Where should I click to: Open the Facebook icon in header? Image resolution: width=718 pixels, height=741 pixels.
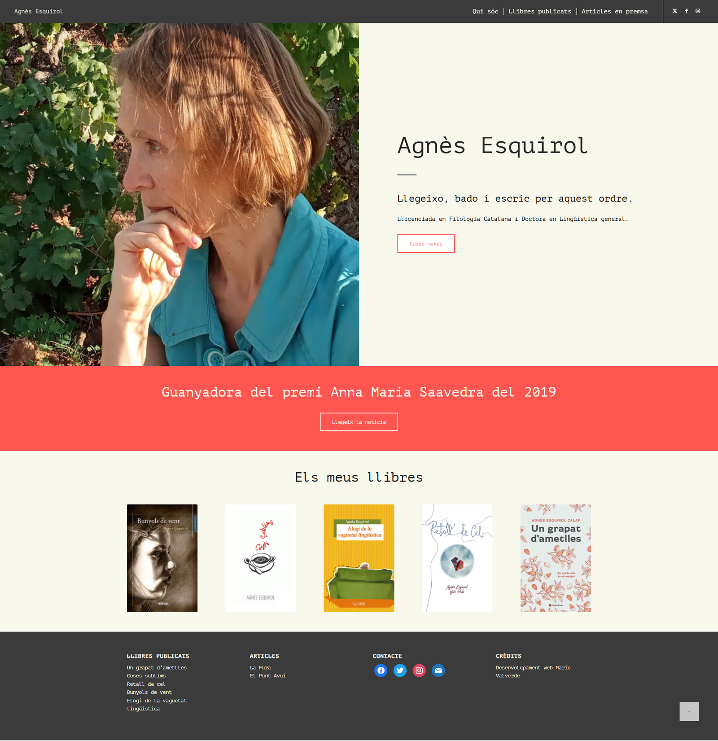[686, 11]
